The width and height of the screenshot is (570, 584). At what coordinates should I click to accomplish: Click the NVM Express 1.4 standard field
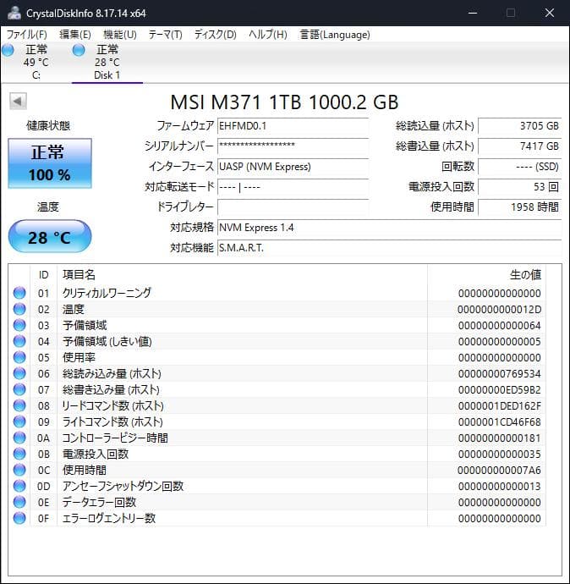(390, 227)
